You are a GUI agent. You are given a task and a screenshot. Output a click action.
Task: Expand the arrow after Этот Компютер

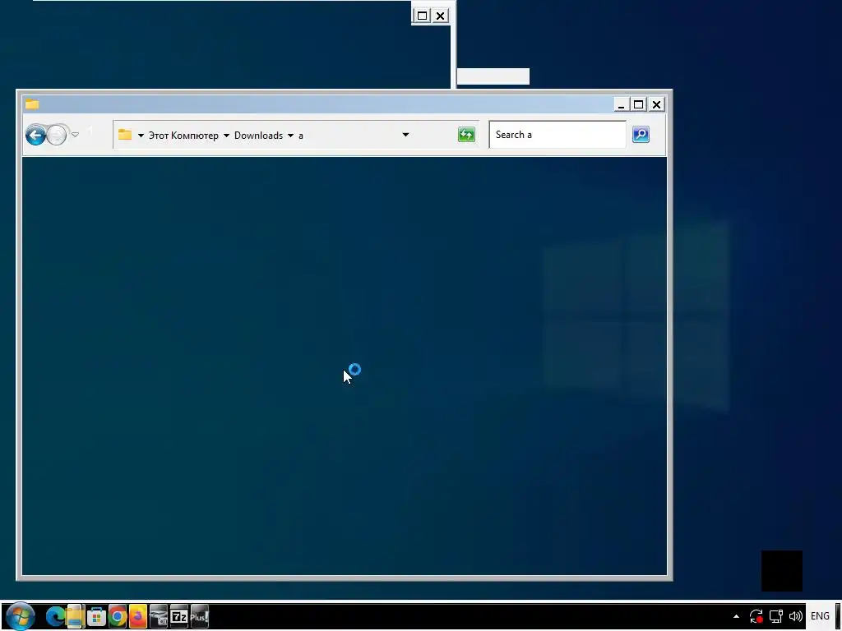226,136
